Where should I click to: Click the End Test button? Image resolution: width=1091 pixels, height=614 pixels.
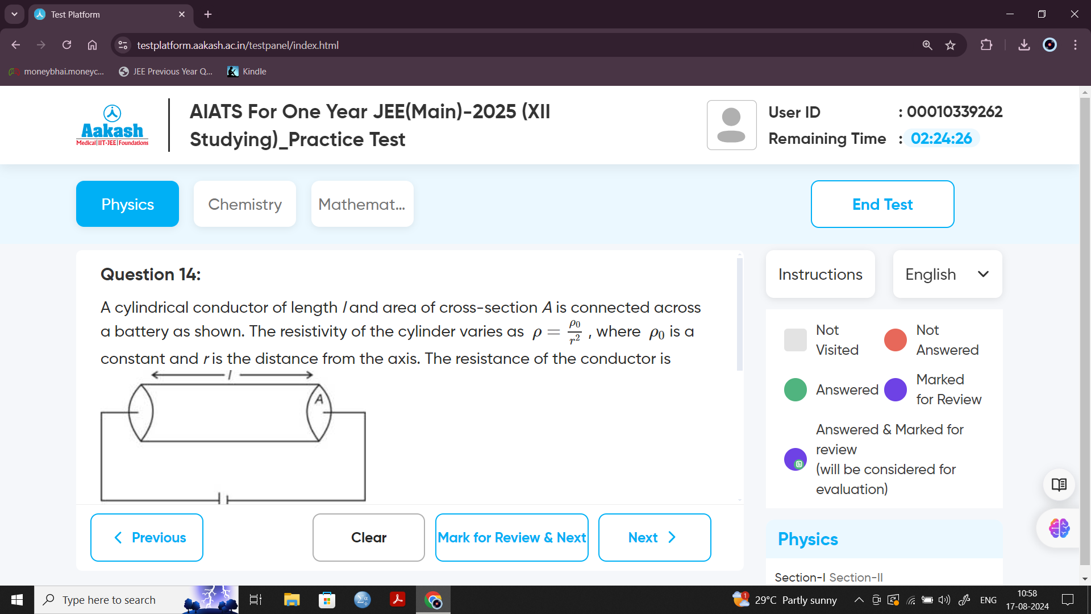click(x=882, y=204)
